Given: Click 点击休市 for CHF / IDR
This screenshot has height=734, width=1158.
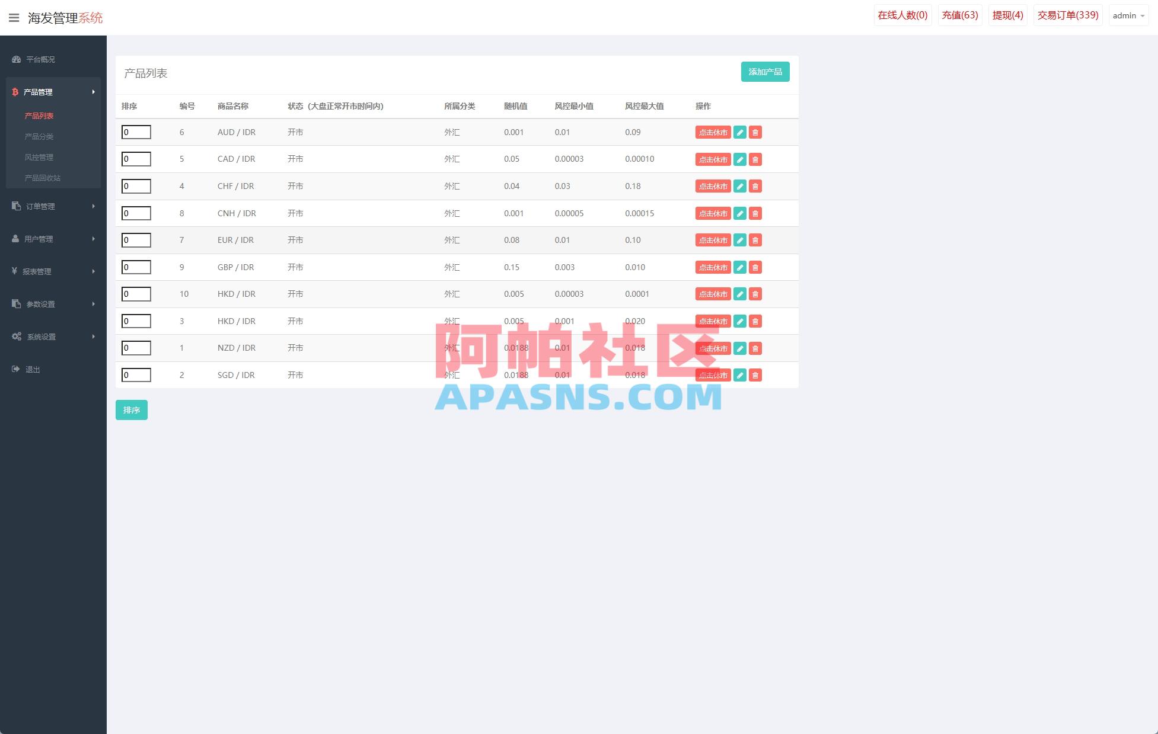Looking at the screenshot, I should pos(713,187).
